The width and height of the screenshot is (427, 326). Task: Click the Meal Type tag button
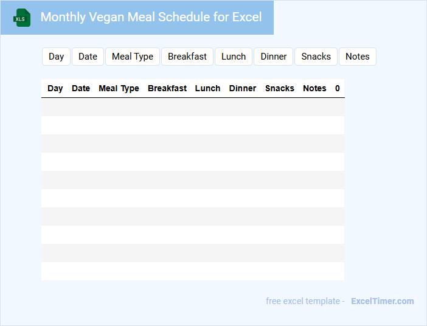pyautogui.click(x=133, y=57)
